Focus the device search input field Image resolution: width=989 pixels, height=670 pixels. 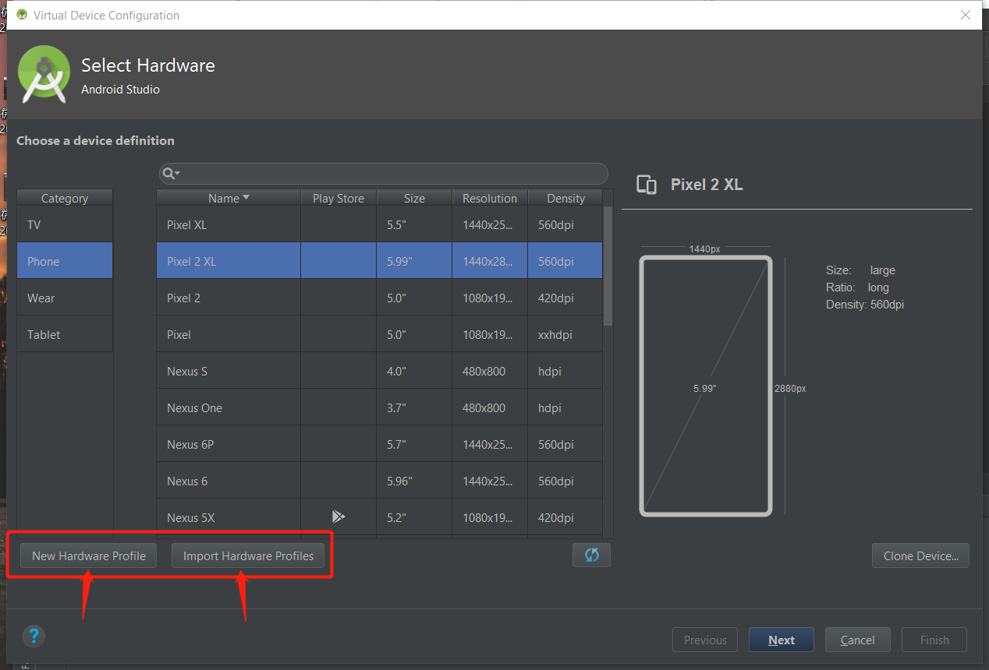click(x=390, y=173)
